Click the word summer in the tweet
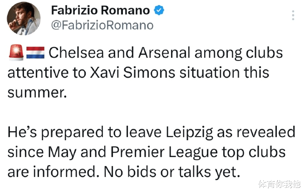 tap(37, 93)
